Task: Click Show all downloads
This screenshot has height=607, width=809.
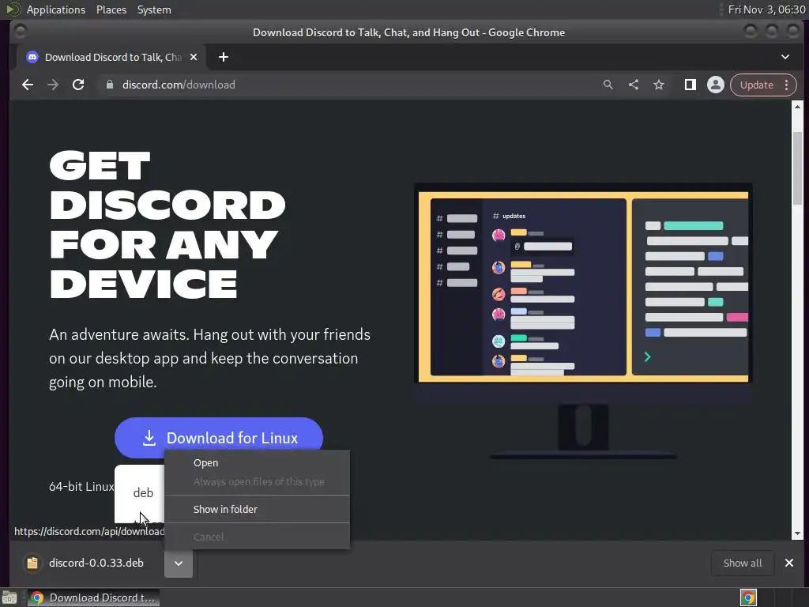Action: coord(743,563)
